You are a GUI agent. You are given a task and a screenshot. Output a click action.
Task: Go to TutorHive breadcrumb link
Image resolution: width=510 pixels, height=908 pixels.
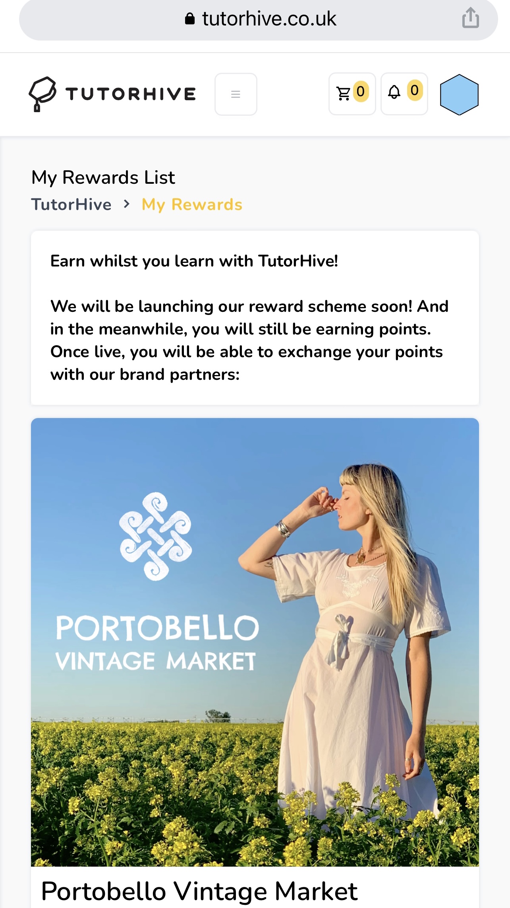(x=71, y=204)
